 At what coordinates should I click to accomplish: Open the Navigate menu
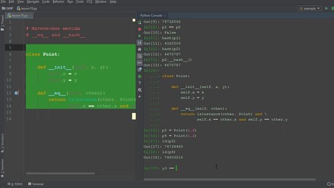point(33,2)
